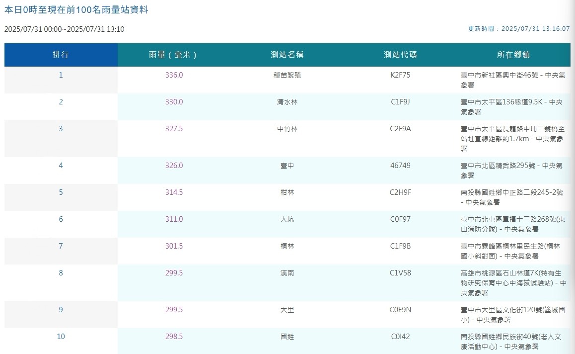Image resolution: width=575 pixels, height=354 pixels.
Task: Click the 排行 column header
Action: (x=61, y=55)
